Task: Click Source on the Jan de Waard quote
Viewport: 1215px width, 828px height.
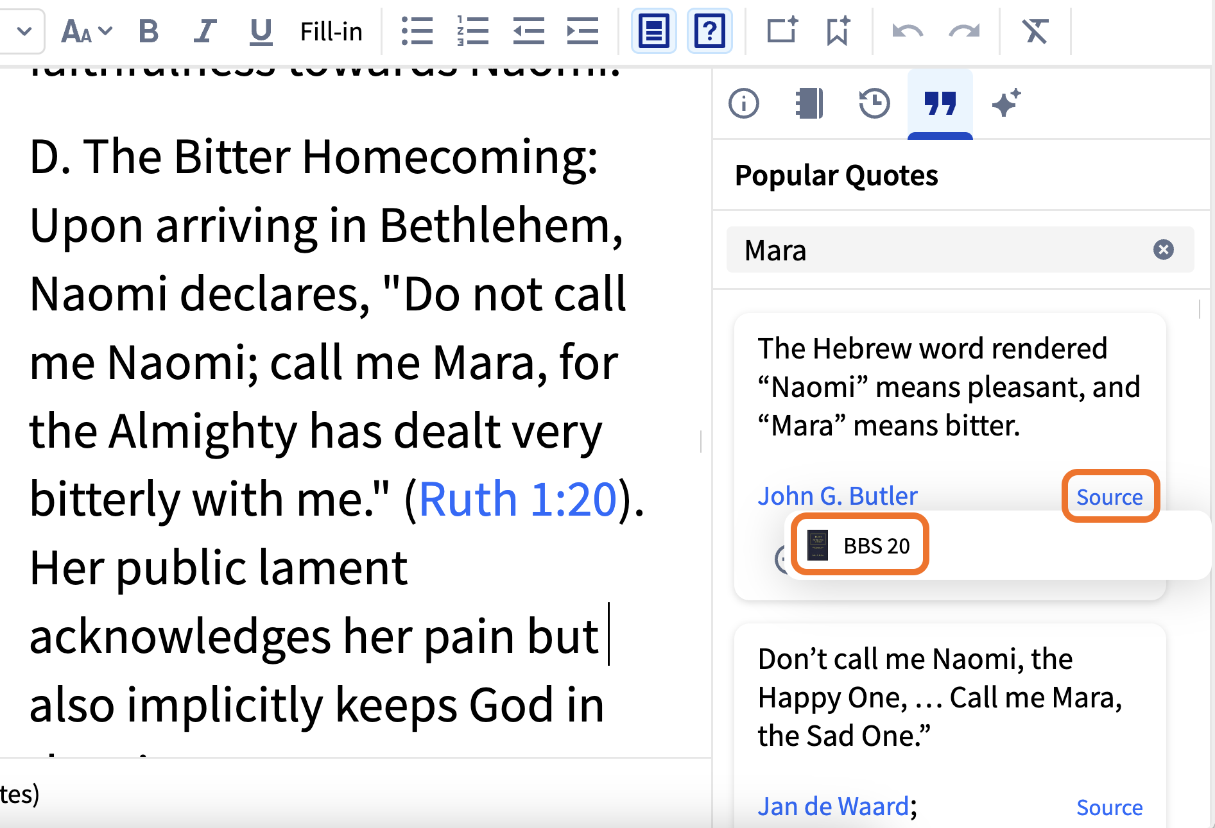Action: [1110, 807]
